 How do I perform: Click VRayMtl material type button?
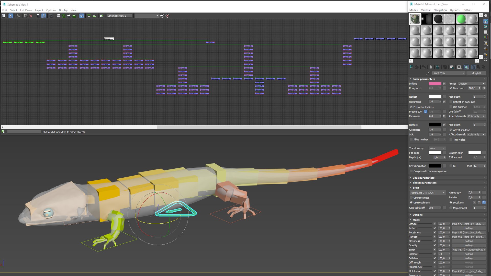(x=476, y=73)
